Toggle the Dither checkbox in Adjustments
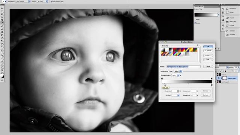Image resolution: width=240 pixels, height=135 pixels. tap(195, 19)
